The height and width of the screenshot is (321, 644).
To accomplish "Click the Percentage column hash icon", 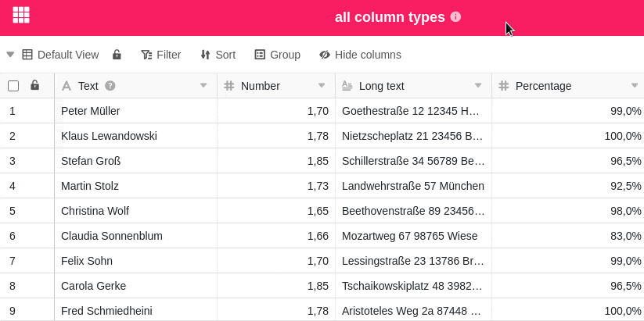I will (x=504, y=86).
